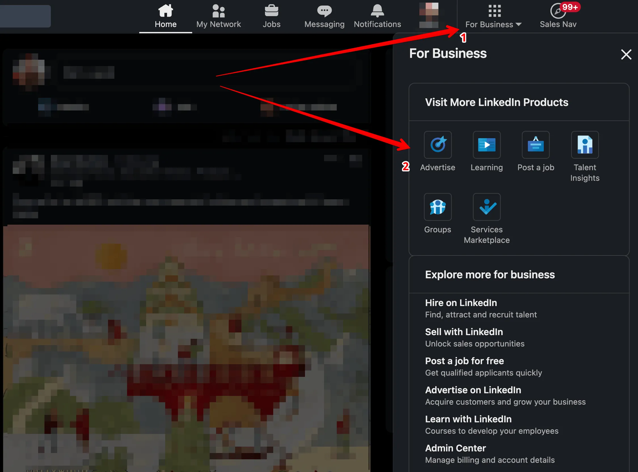Go to Jobs briefcase icon
This screenshot has height=472, width=638.
(271, 11)
